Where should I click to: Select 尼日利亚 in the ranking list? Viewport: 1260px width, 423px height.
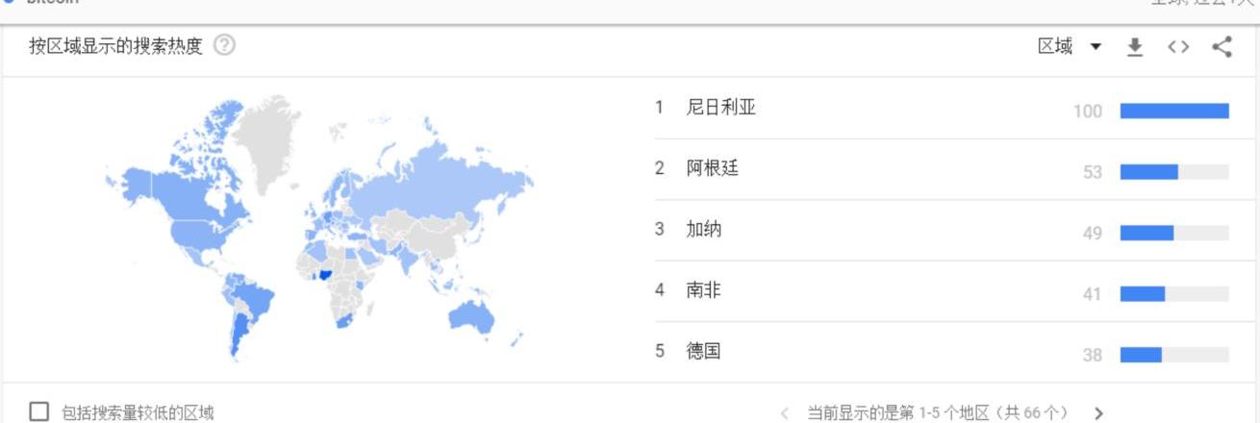click(x=720, y=108)
